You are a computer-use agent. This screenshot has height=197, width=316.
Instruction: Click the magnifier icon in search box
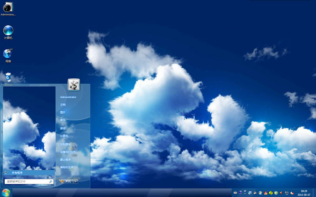[51, 182]
